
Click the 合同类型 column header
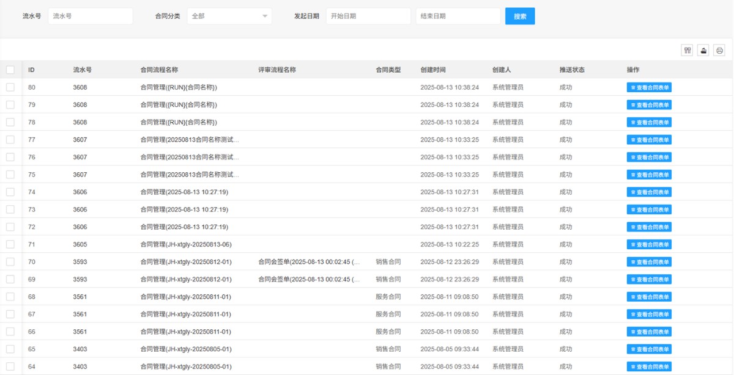pyautogui.click(x=388, y=70)
